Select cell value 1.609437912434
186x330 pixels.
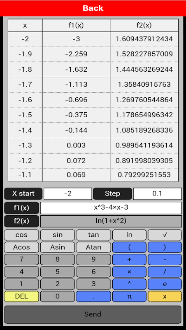144,39
